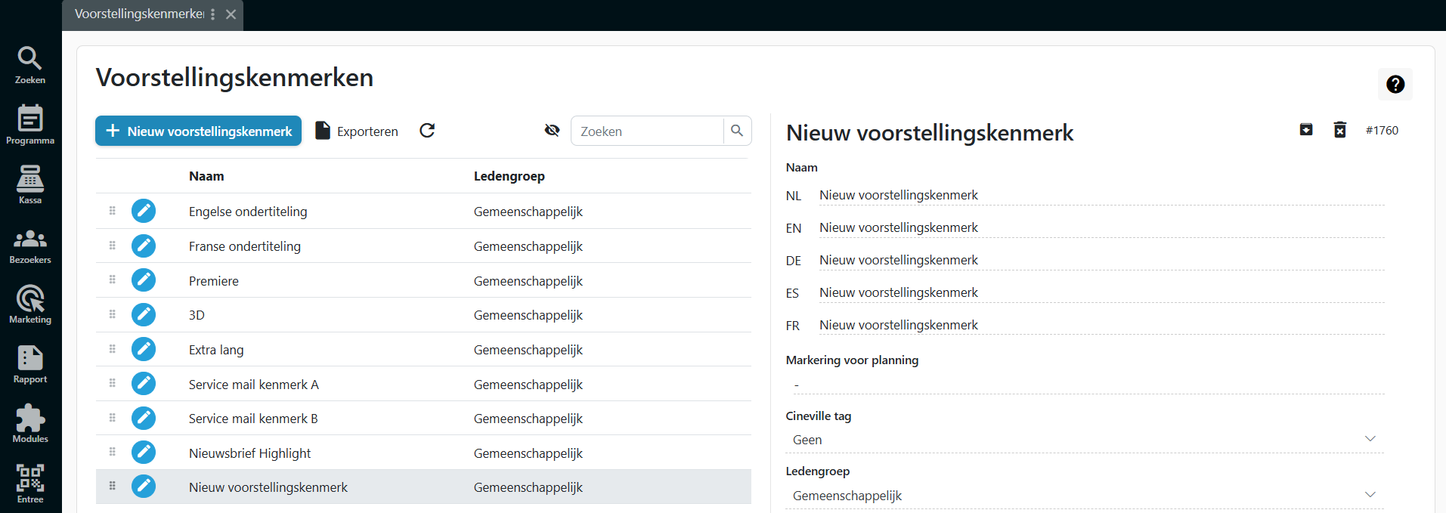Select the Nieuwsbrief Highlight name cell

pos(249,453)
